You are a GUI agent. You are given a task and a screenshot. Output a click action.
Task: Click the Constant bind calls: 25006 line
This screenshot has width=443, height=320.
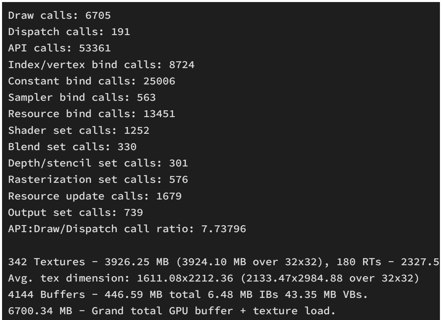click(x=92, y=81)
